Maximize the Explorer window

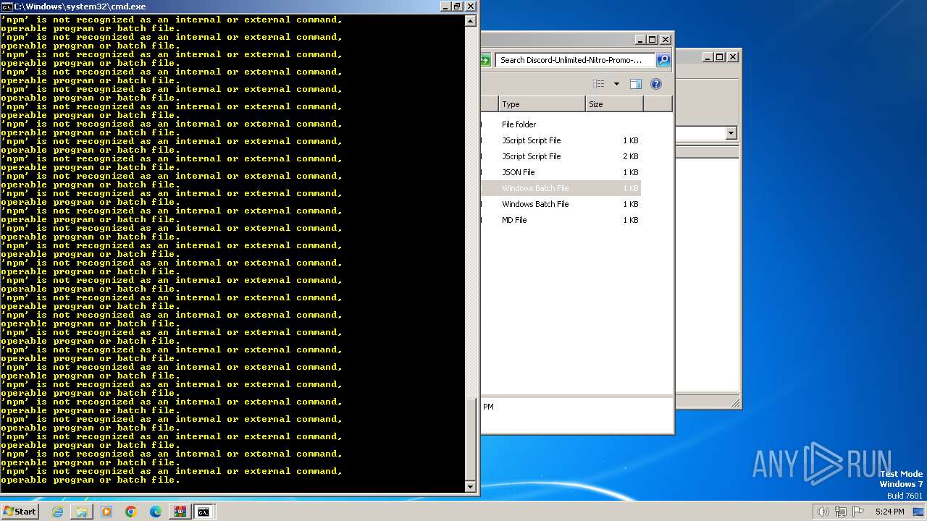pos(653,40)
